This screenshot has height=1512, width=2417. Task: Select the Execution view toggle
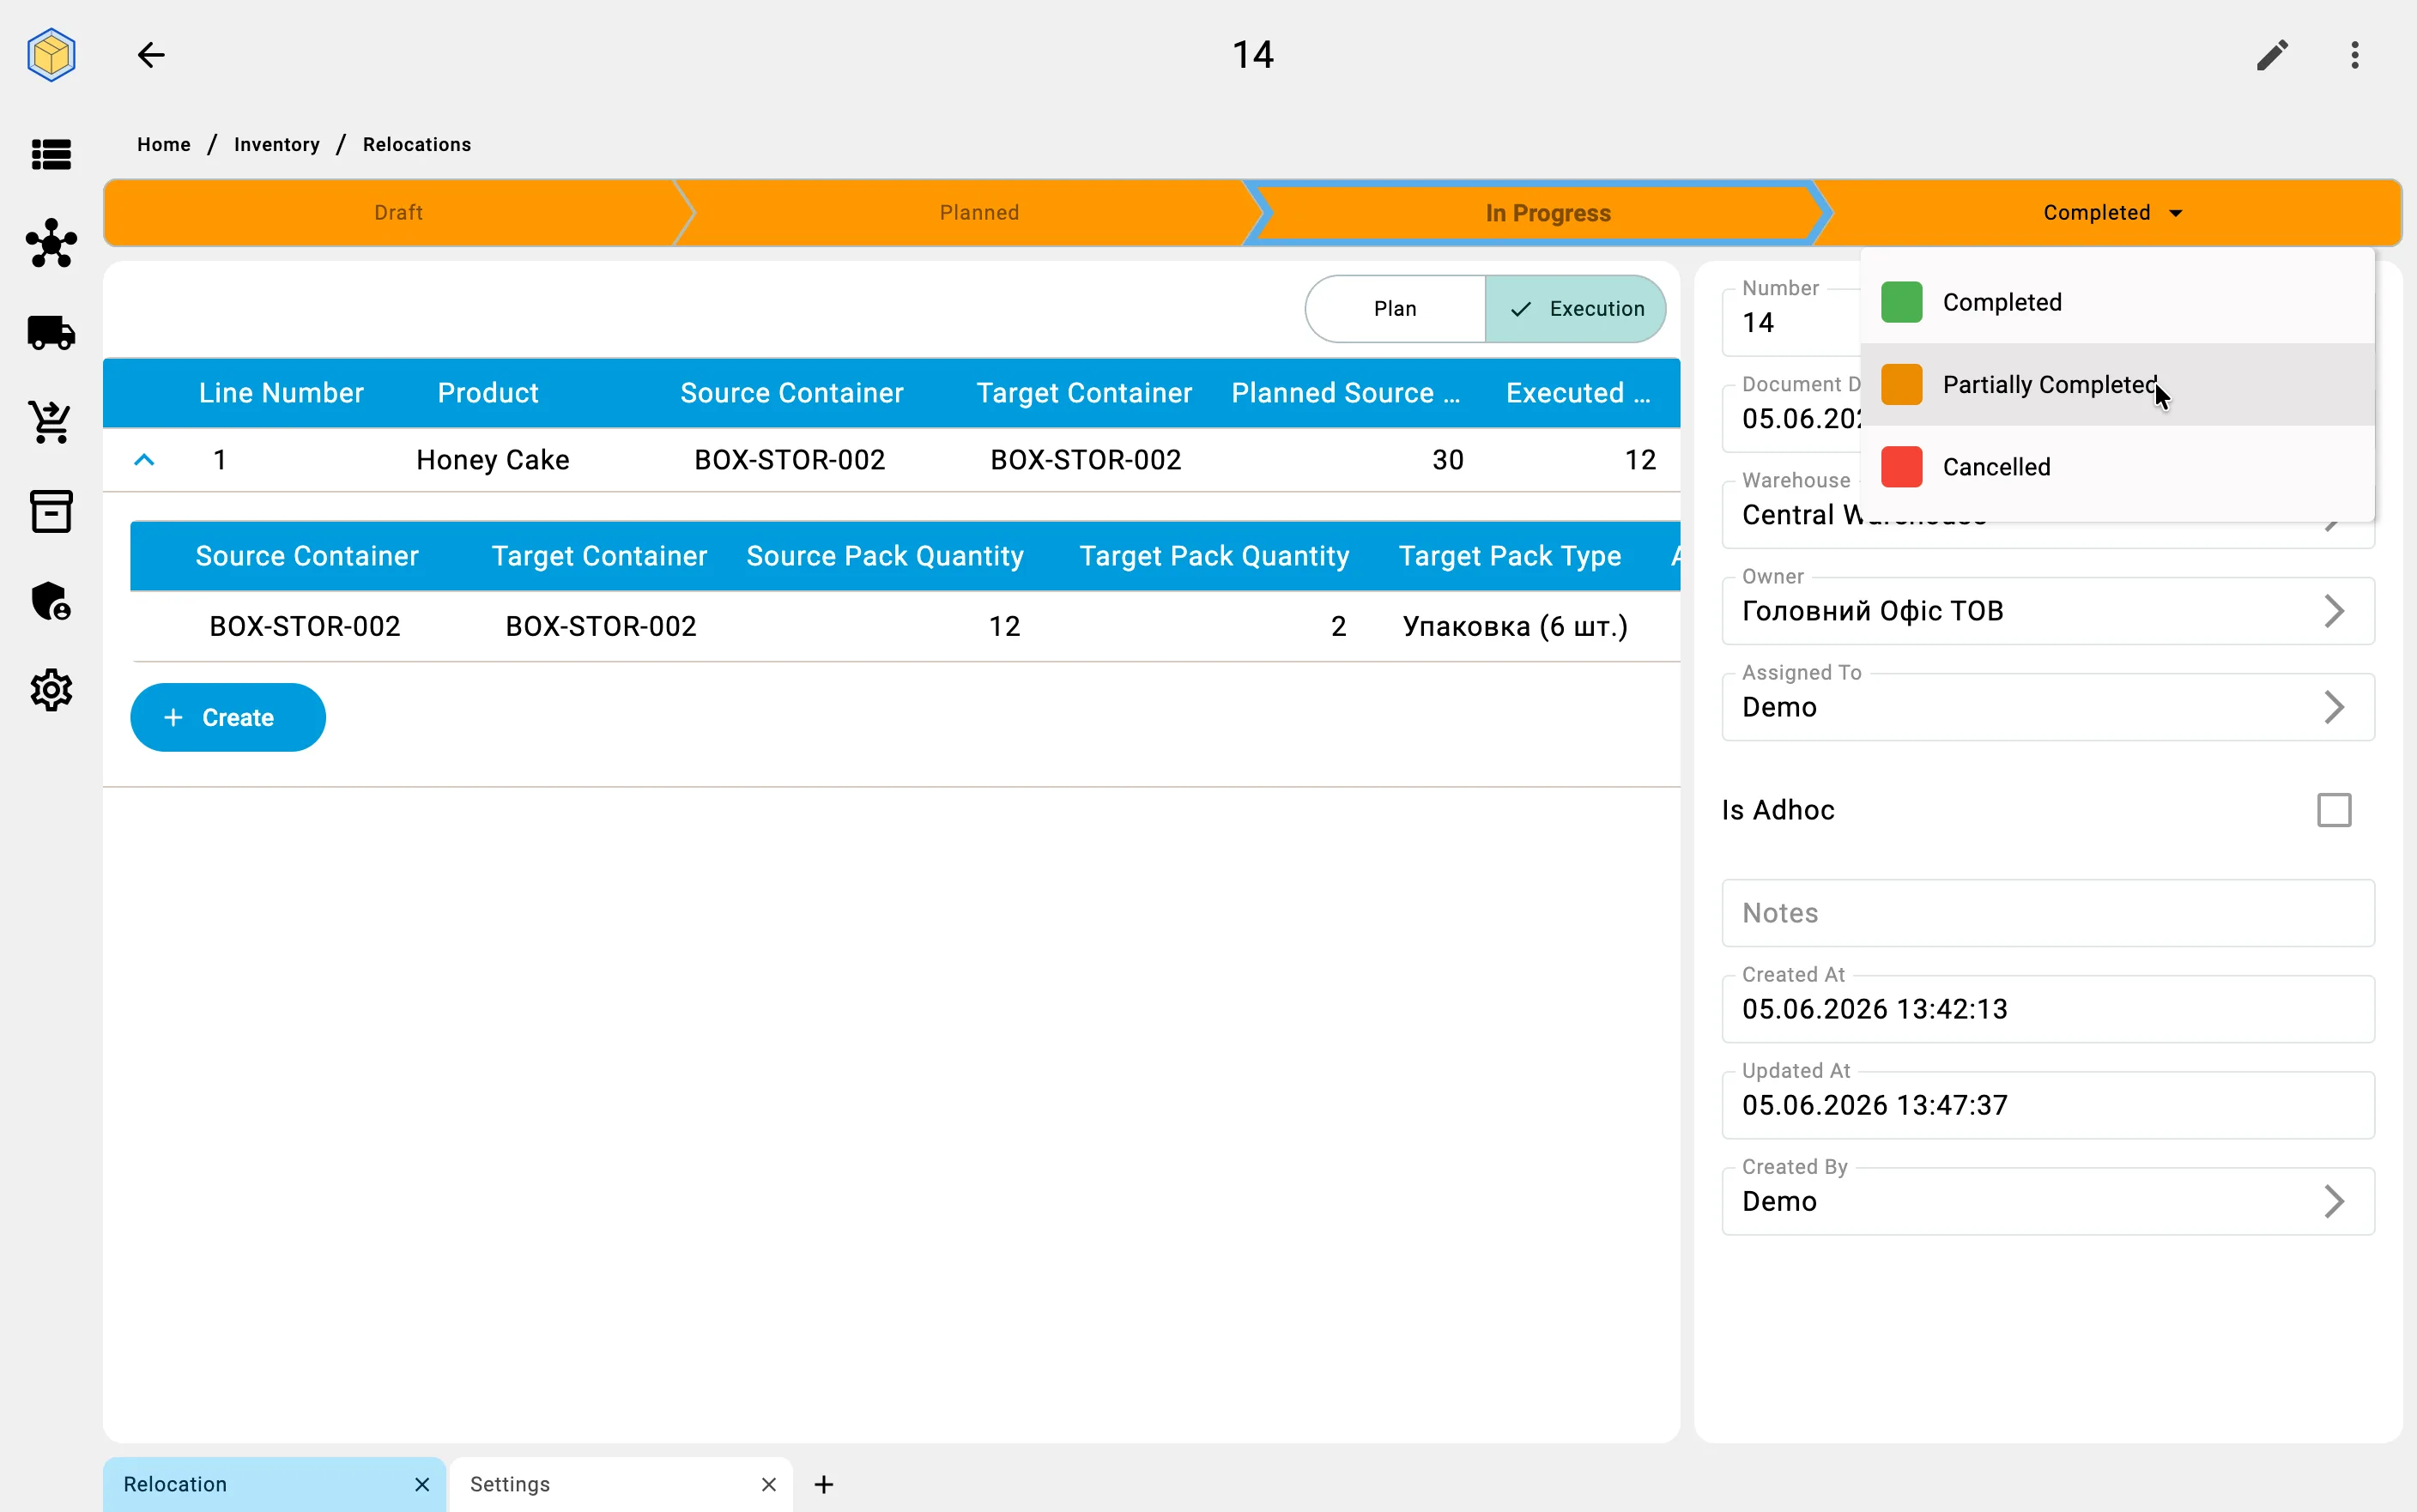pos(1575,309)
